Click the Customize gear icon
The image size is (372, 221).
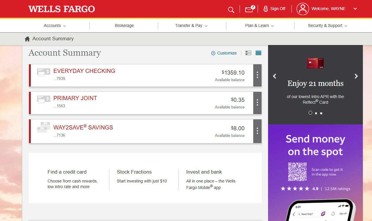[213, 53]
